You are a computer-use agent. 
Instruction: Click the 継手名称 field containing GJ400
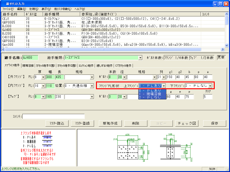[x=30, y=58]
